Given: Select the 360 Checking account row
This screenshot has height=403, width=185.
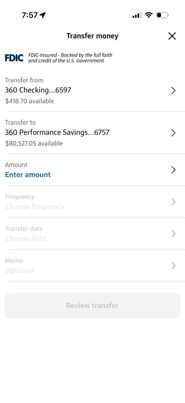Looking at the screenshot, I should 38,90.
